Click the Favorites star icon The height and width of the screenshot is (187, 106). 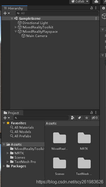pyautogui.click(x=8, y=123)
